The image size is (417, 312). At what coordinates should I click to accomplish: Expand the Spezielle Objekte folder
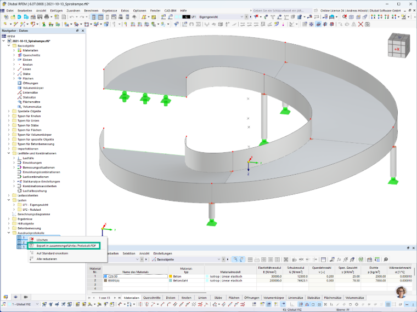tap(9, 111)
